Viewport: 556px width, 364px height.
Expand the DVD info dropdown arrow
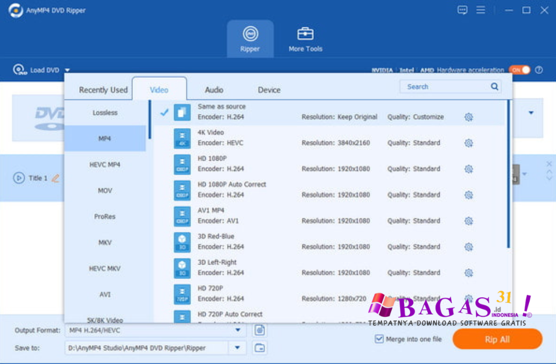(x=531, y=112)
